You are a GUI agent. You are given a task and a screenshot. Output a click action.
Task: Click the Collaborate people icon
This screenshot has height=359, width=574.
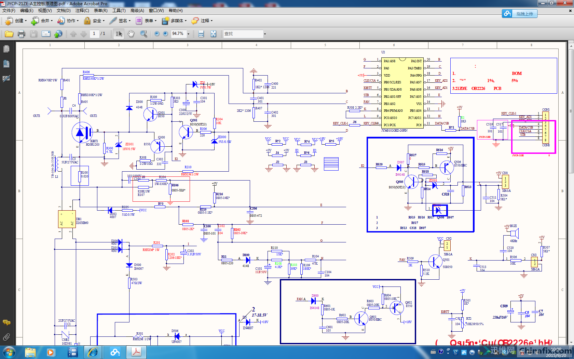[61, 21]
